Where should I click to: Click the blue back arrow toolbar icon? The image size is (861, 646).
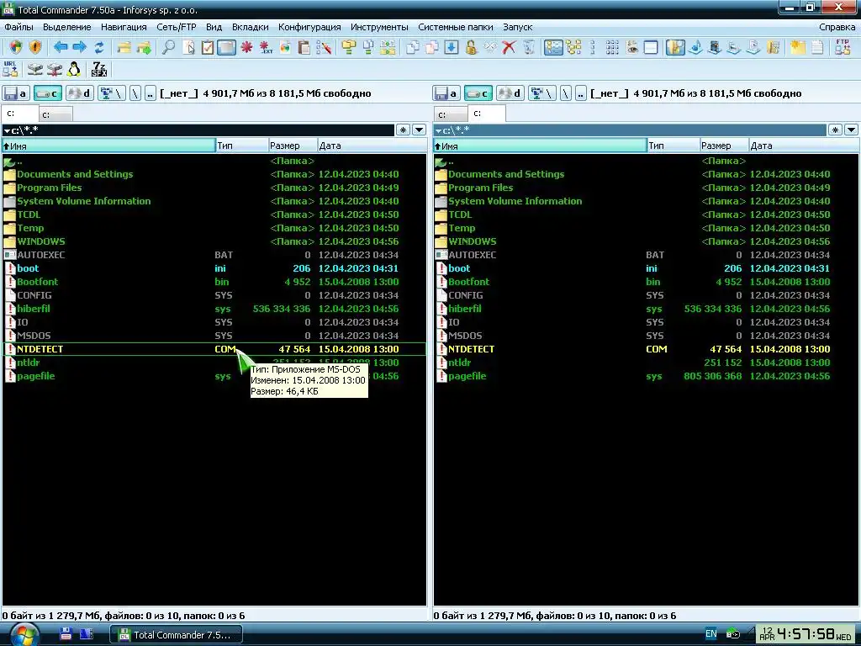(60, 47)
